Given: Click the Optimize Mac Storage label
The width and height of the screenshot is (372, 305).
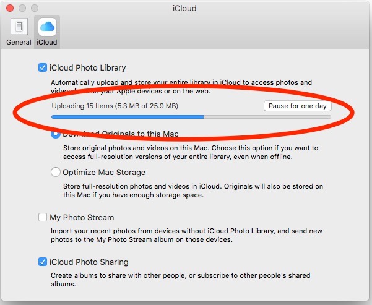Looking at the screenshot, I should click(104, 172).
